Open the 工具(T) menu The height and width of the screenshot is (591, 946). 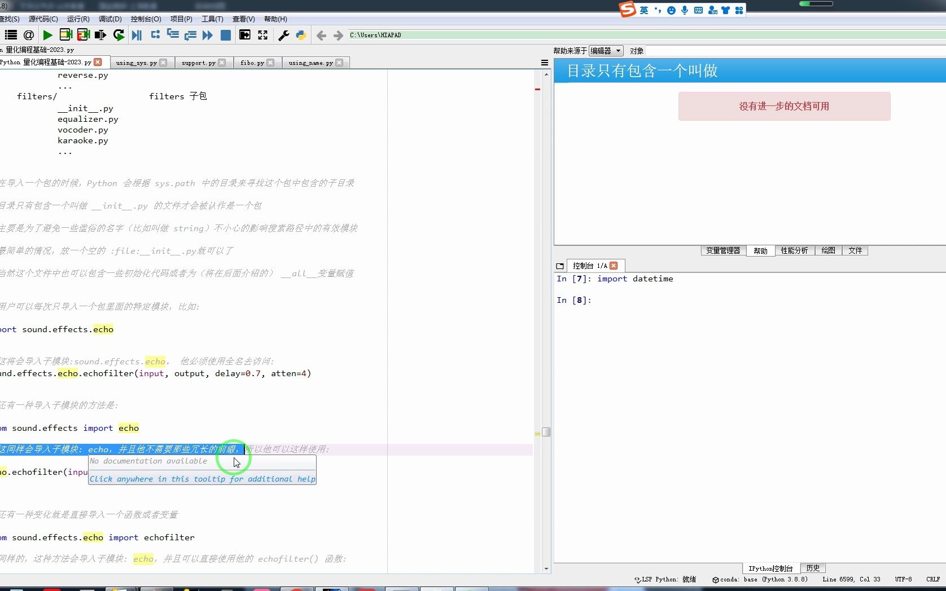[212, 19]
